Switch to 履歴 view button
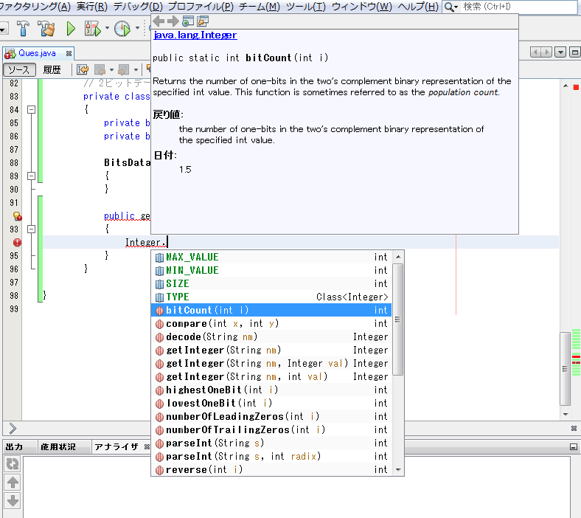This screenshot has height=518, width=581. point(52,69)
